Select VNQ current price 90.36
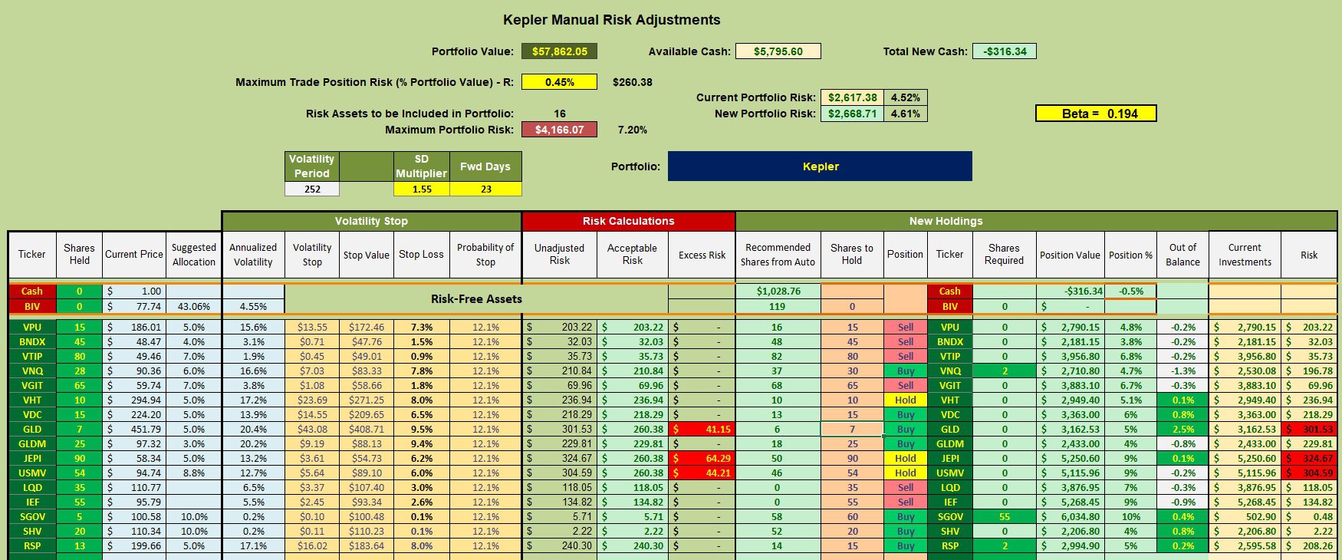 [x=134, y=371]
